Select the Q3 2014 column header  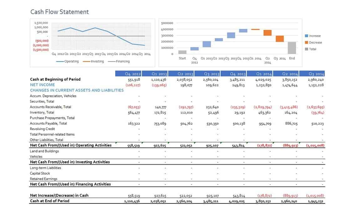pos(312,74)
